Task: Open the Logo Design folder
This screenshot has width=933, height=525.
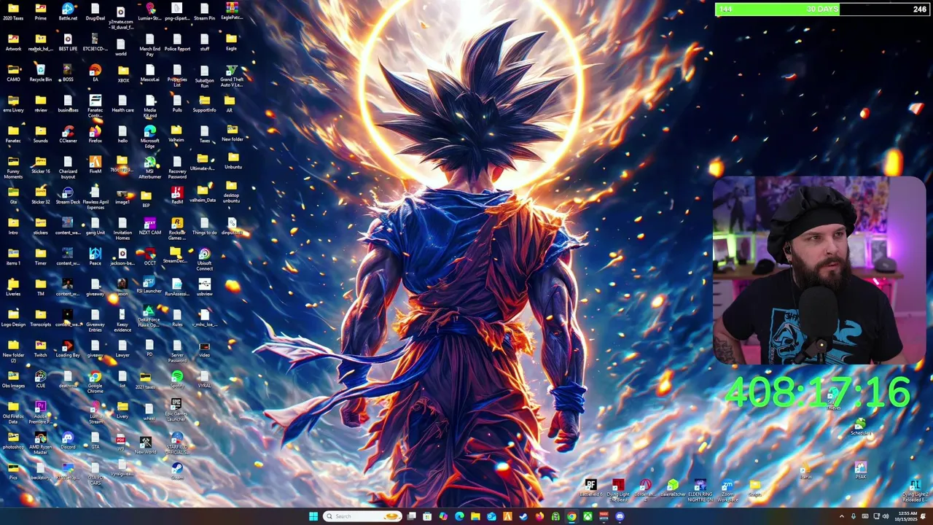Action: pos(13,318)
